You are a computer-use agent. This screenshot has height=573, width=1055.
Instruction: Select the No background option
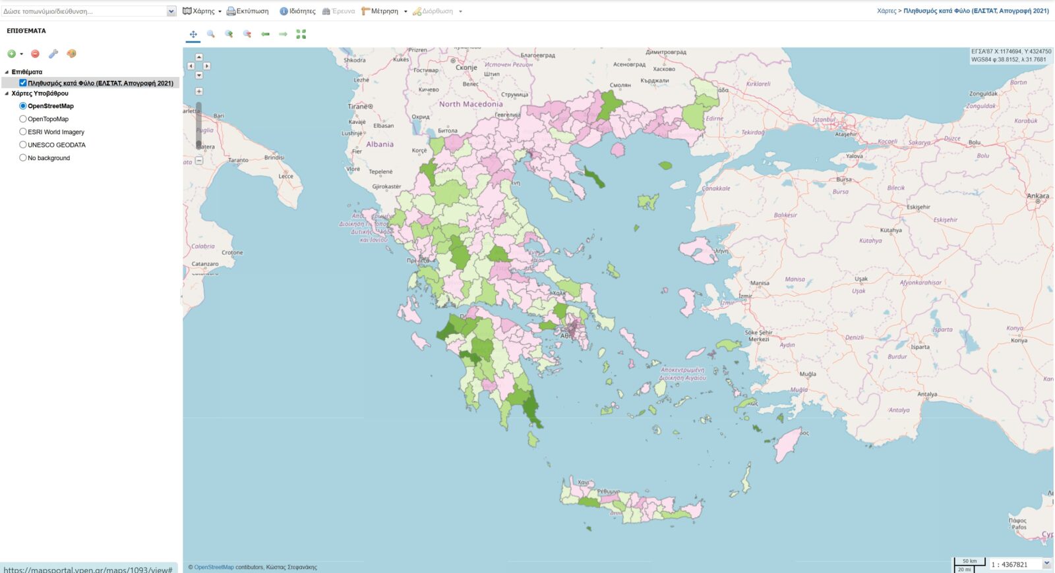pos(23,158)
